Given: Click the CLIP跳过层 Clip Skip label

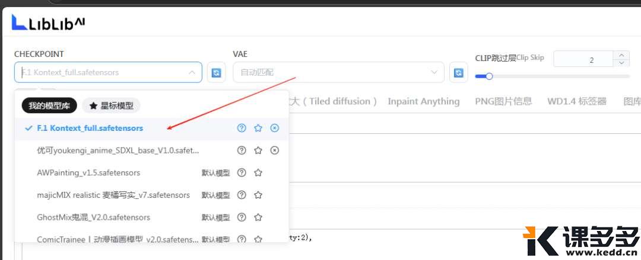Looking at the screenshot, I should pos(509,57).
